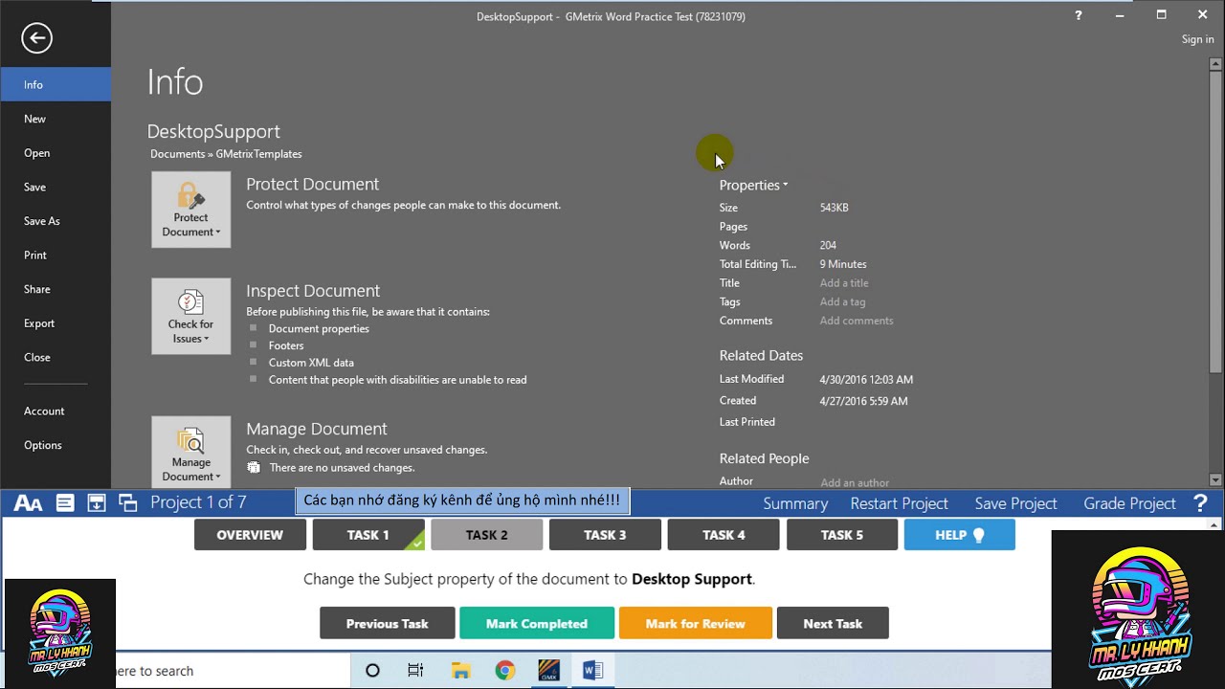Choose Close in the backstage sidebar
Image resolution: width=1225 pixels, height=689 pixels.
coord(56,357)
